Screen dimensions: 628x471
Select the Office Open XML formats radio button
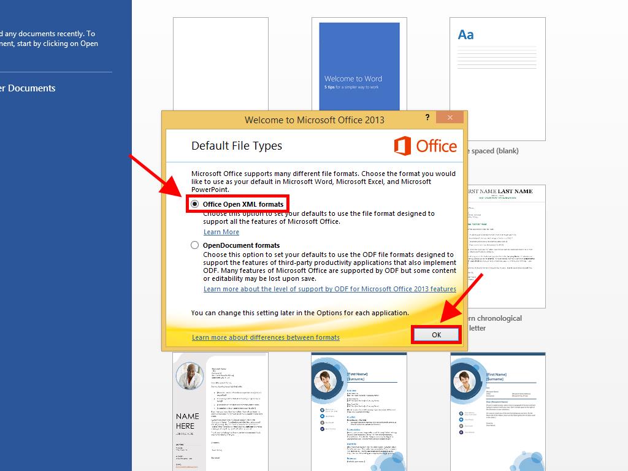click(195, 204)
